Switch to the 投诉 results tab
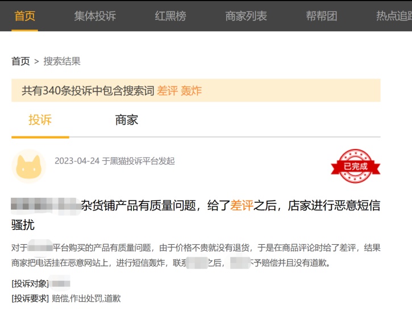This screenshot has width=412, height=317. pos(40,120)
